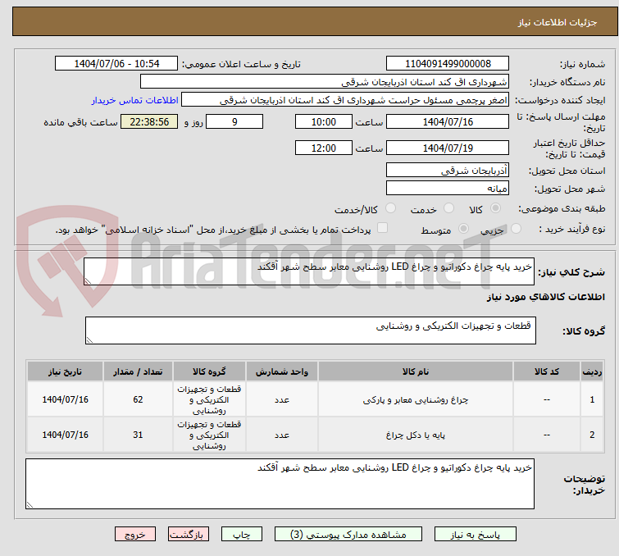The height and width of the screenshot is (556, 619).
Task: Click the ردیف column header
Action: click(592, 371)
